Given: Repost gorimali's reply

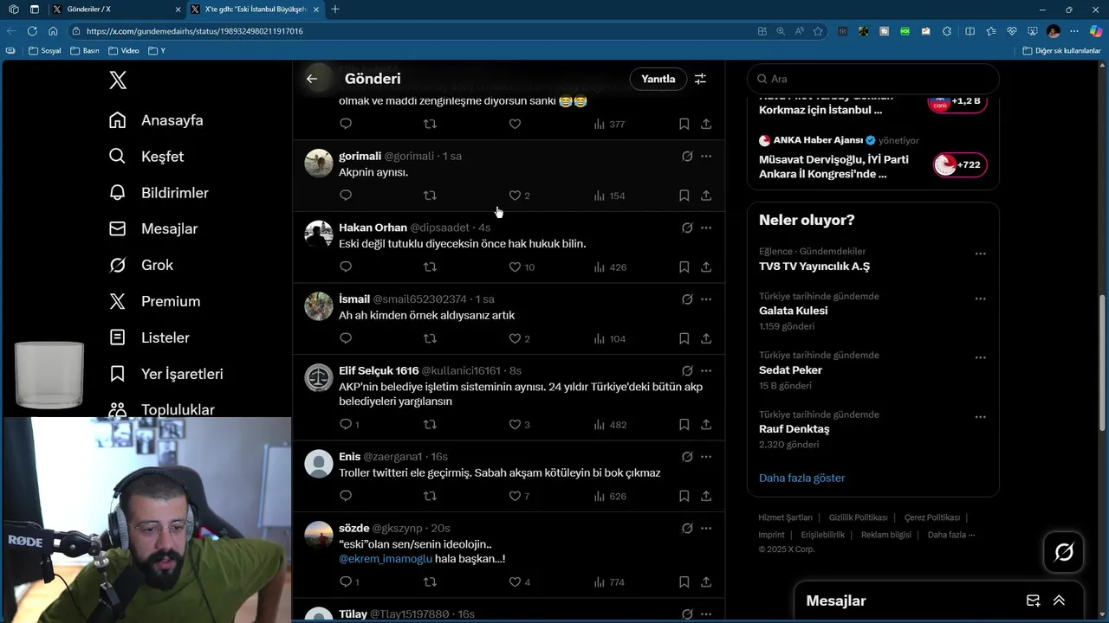Looking at the screenshot, I should click(x=430, y=196).
